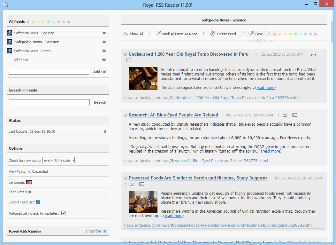Click the Font Size 9 pt option

(x=20, y=192)
